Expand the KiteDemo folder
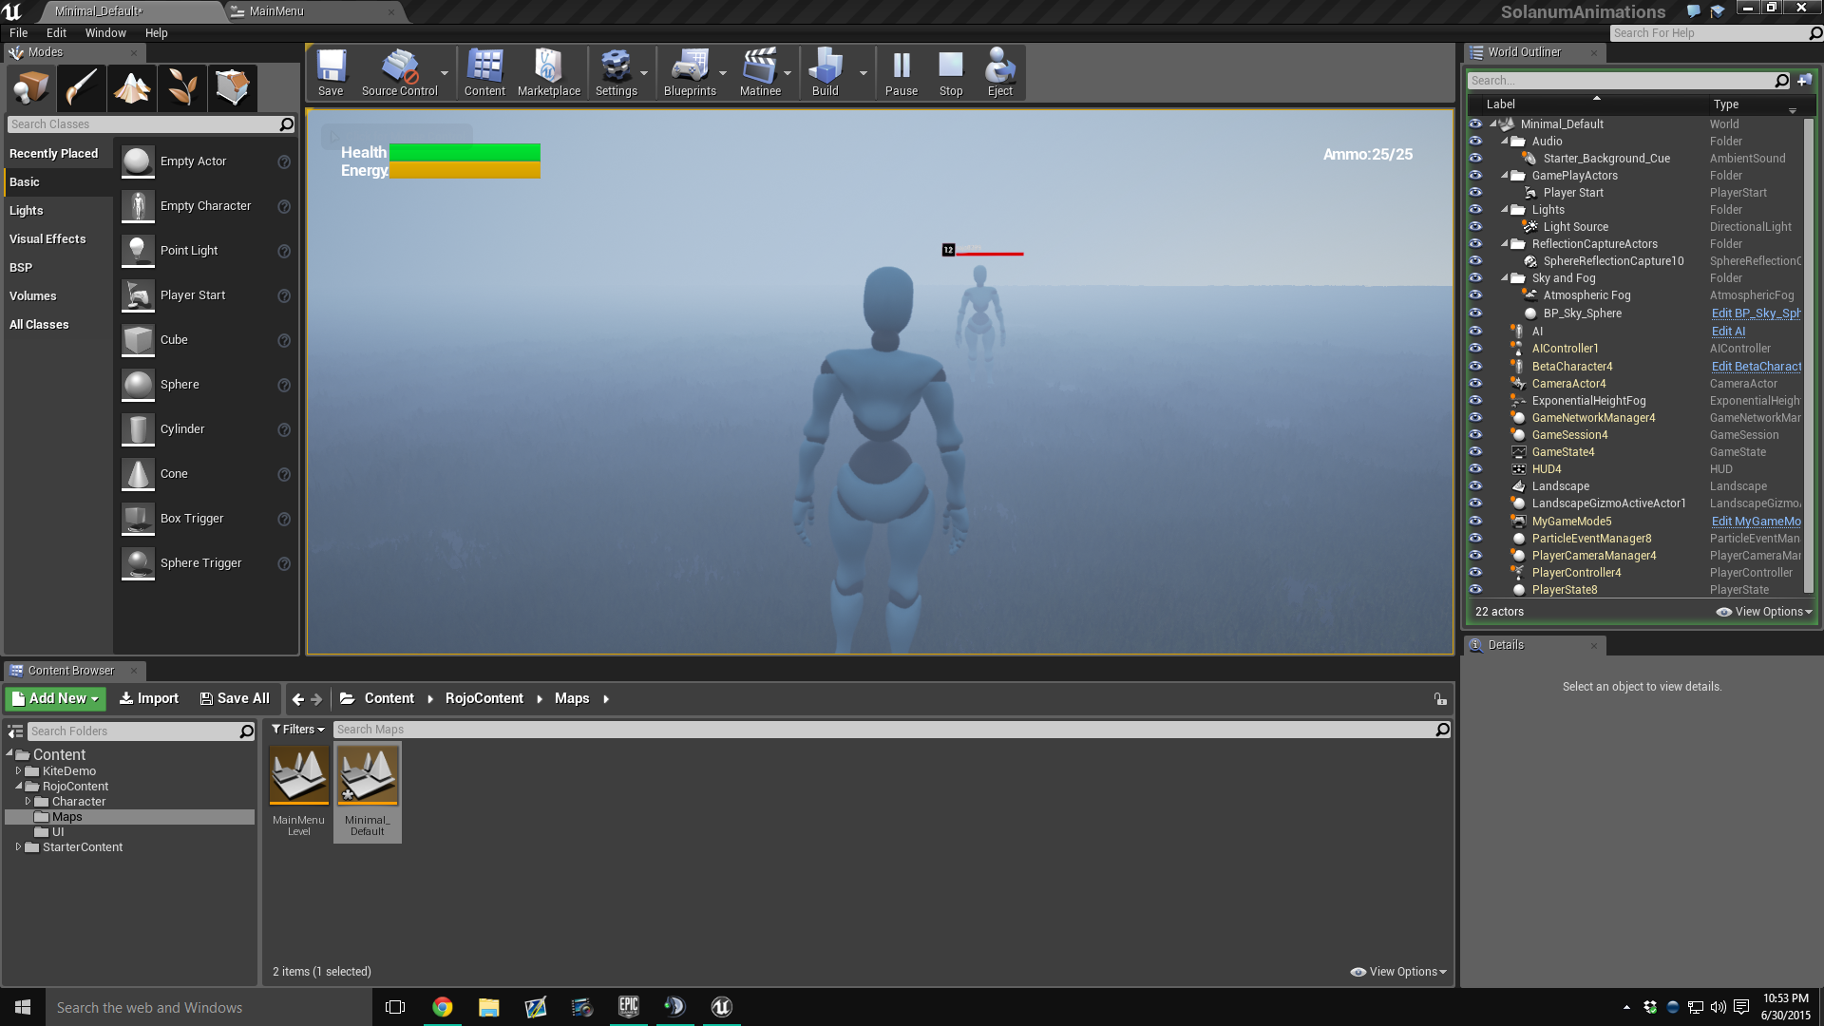Image resolution: width=1824 pixels, height=1026 pixels. tap(18, 771)
